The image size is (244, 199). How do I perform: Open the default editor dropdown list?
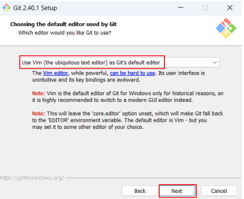120,63
